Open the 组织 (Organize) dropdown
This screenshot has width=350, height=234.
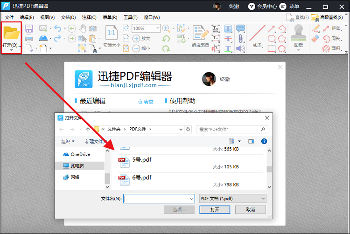click(68, 142)
